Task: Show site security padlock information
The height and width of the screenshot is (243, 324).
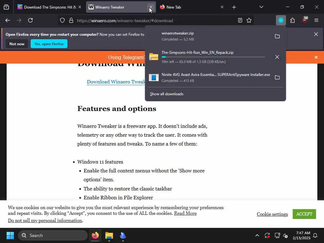Action: (71, 21)
